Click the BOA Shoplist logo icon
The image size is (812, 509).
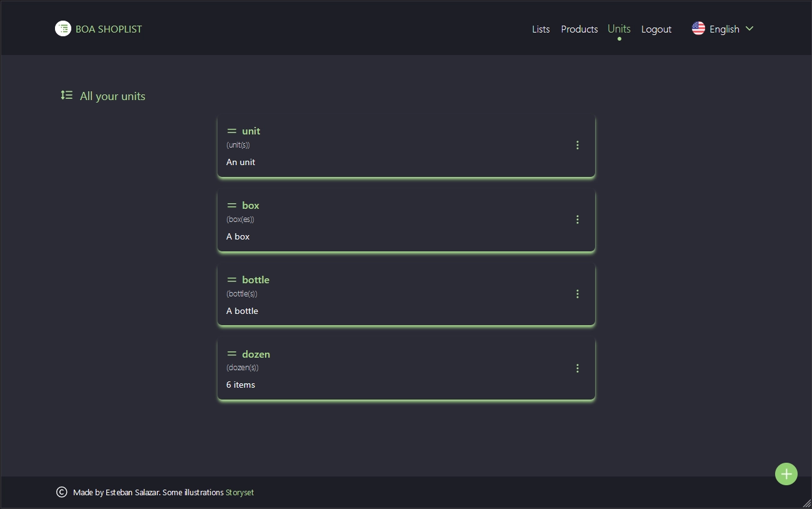pos(63,29)
